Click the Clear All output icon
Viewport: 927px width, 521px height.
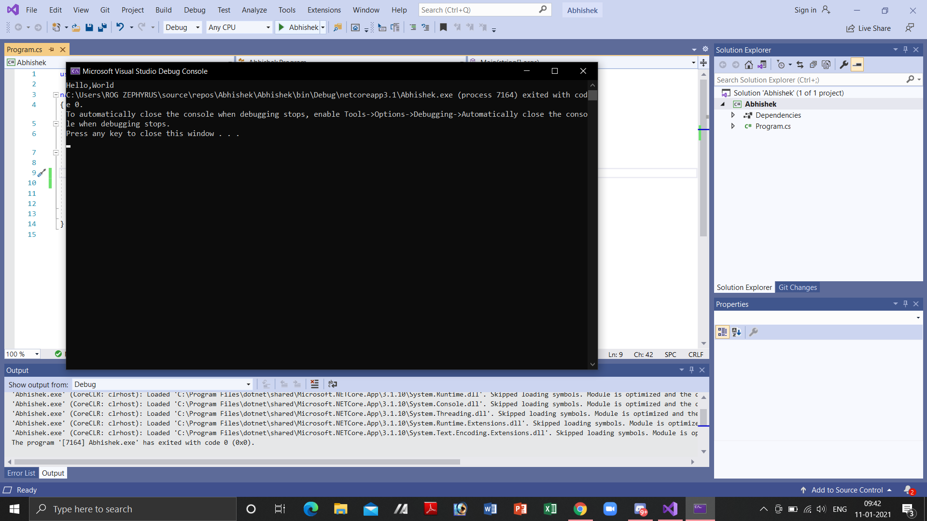pos(314,384)
